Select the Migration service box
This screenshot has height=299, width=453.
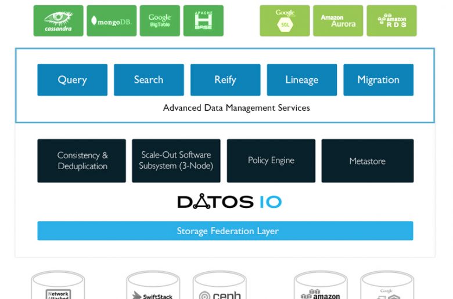click(379, 80)
